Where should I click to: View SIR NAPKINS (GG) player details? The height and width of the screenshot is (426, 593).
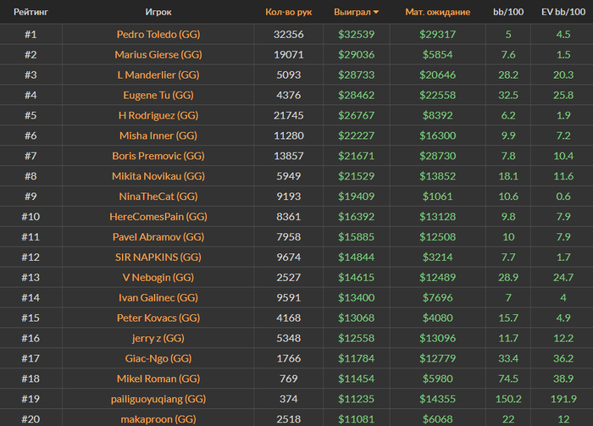pos(158,257)
